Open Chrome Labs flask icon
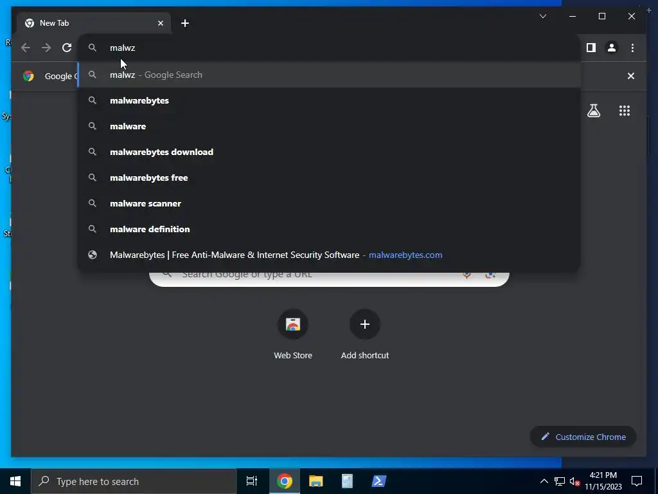The width and height of the screenshot is (658, 494). click(593, 111)
